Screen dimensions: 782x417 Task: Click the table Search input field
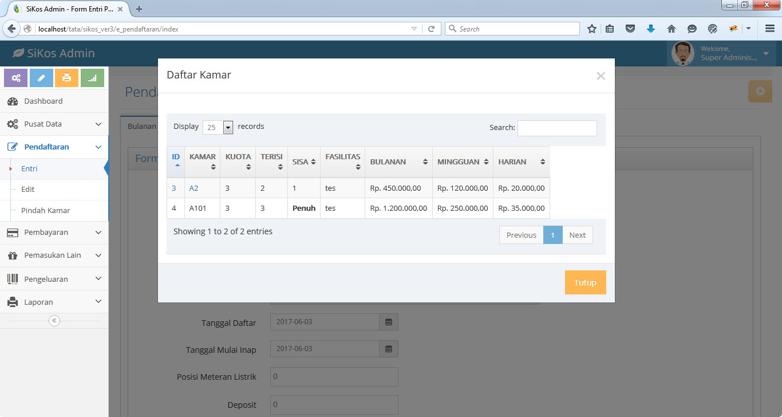(557, 128)
